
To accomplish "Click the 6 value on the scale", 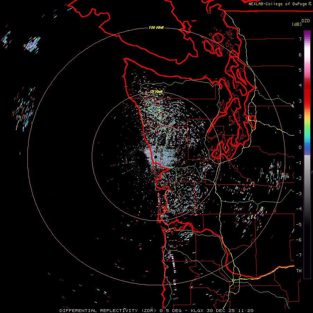I will click(300, 55).
